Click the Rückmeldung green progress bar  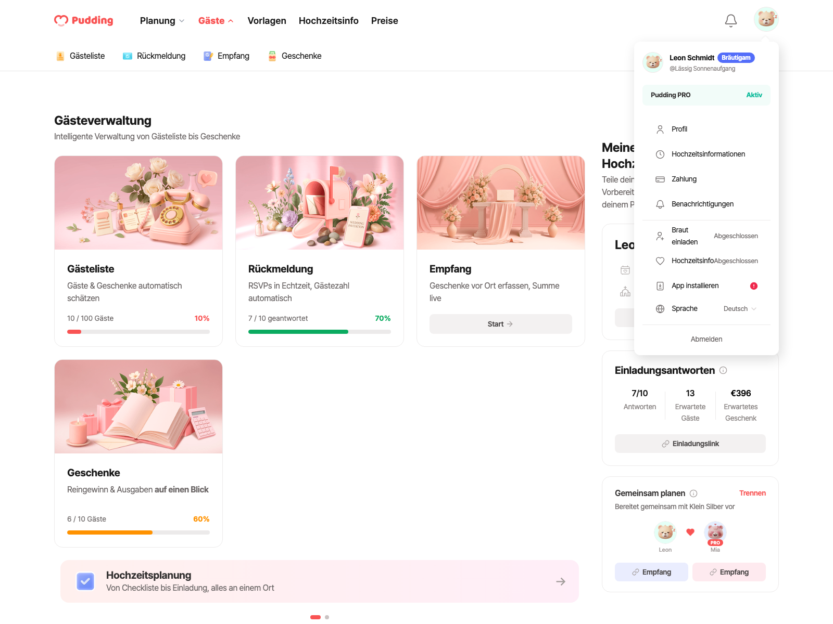[320, 332]
